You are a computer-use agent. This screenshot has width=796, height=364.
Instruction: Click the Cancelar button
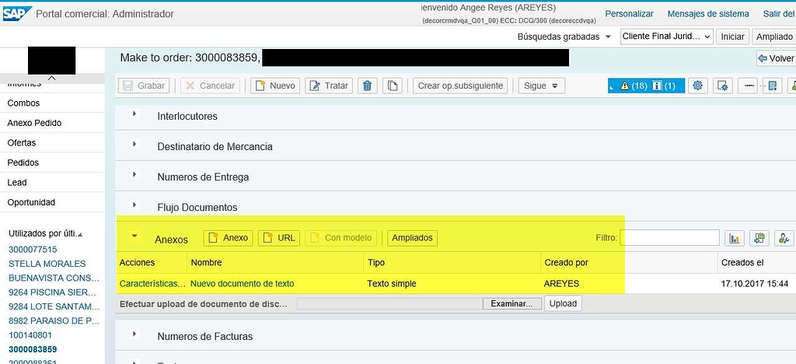click(210, 86)
